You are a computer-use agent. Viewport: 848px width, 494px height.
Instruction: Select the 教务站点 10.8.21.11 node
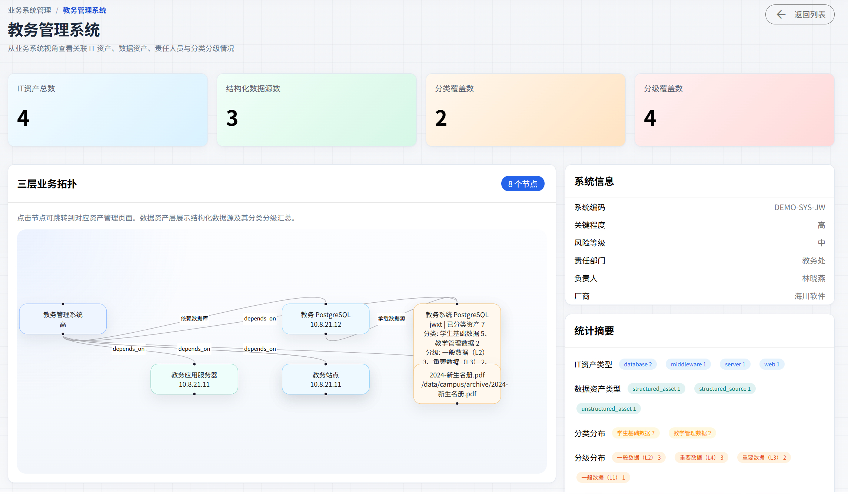tap(326, 379)
